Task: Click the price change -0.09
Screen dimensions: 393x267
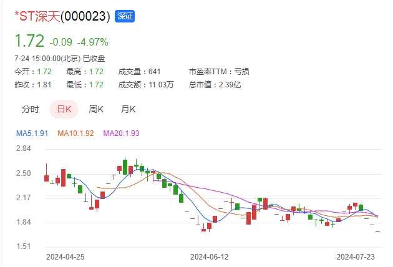Action: (x=61, y=42)
